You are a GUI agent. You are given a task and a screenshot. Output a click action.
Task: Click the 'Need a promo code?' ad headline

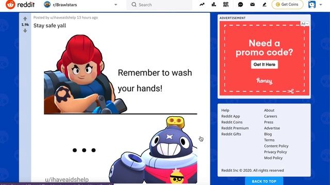point(265,48)
